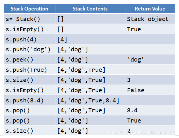Select the s.push('dog') operation cell
This screenshot has width=179, height=138.
point(28,50)
